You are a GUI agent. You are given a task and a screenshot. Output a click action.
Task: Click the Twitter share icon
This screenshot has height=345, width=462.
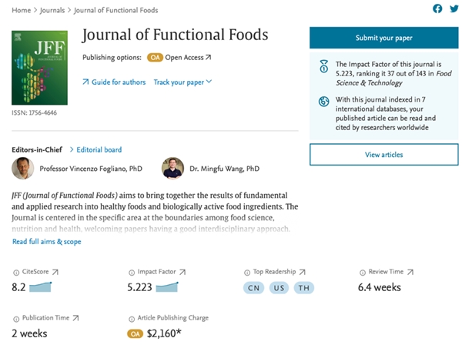point(454,8)
